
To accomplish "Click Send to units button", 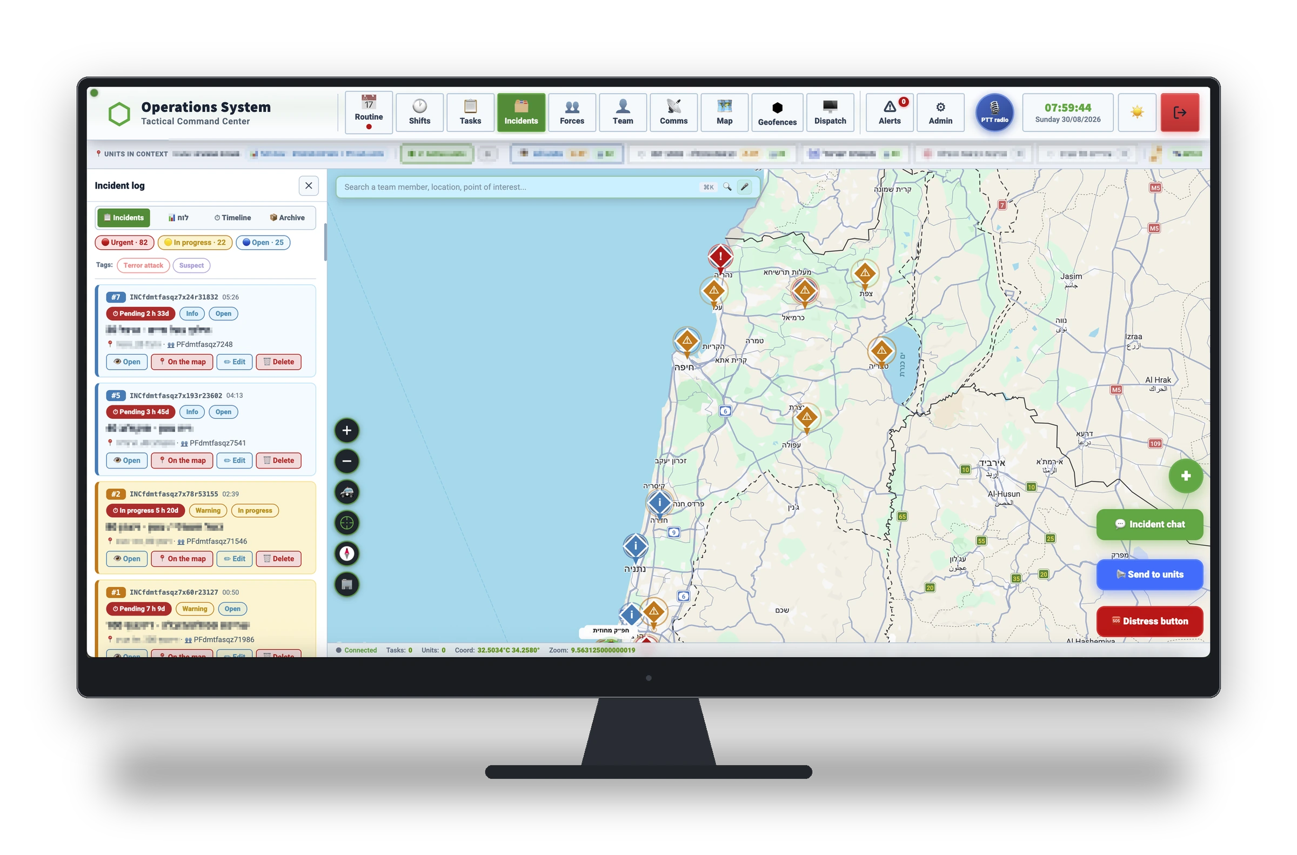I will point(1149,574).
